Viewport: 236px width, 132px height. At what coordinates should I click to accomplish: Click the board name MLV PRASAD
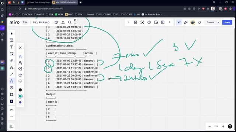(41, 22)
